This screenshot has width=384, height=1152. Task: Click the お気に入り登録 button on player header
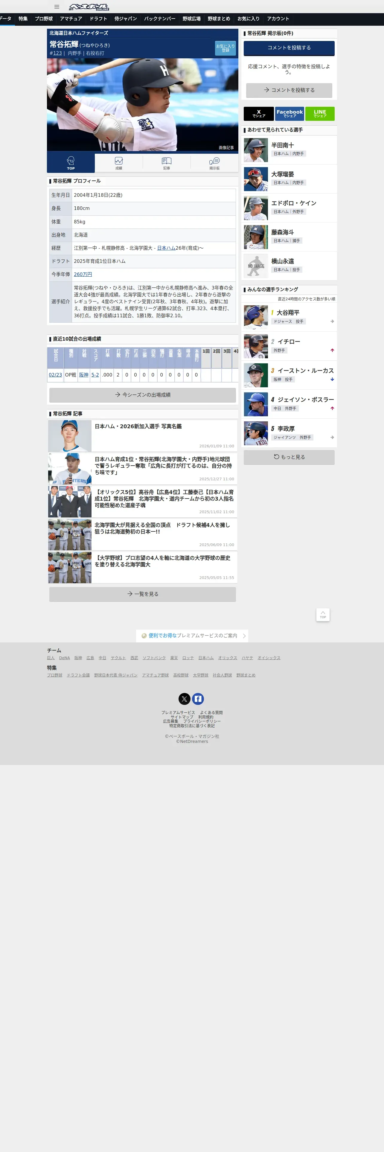[225, 48]
